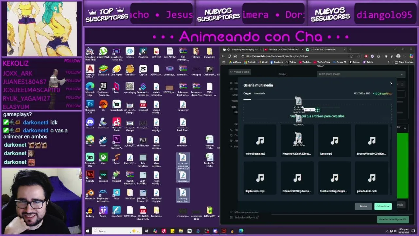Click Guardar la configuración button
The height and width of the screenshot is (236, 419).
392,219
